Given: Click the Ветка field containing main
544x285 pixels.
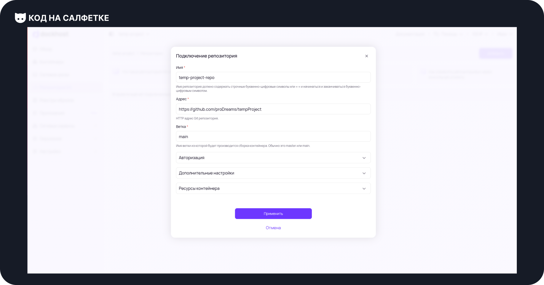Looking at the screenshot, I should click(x=273, y=136).
